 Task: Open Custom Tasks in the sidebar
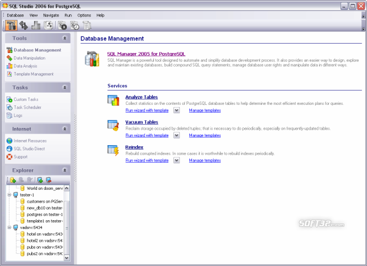pyautogui.click(x=22, y=99)
